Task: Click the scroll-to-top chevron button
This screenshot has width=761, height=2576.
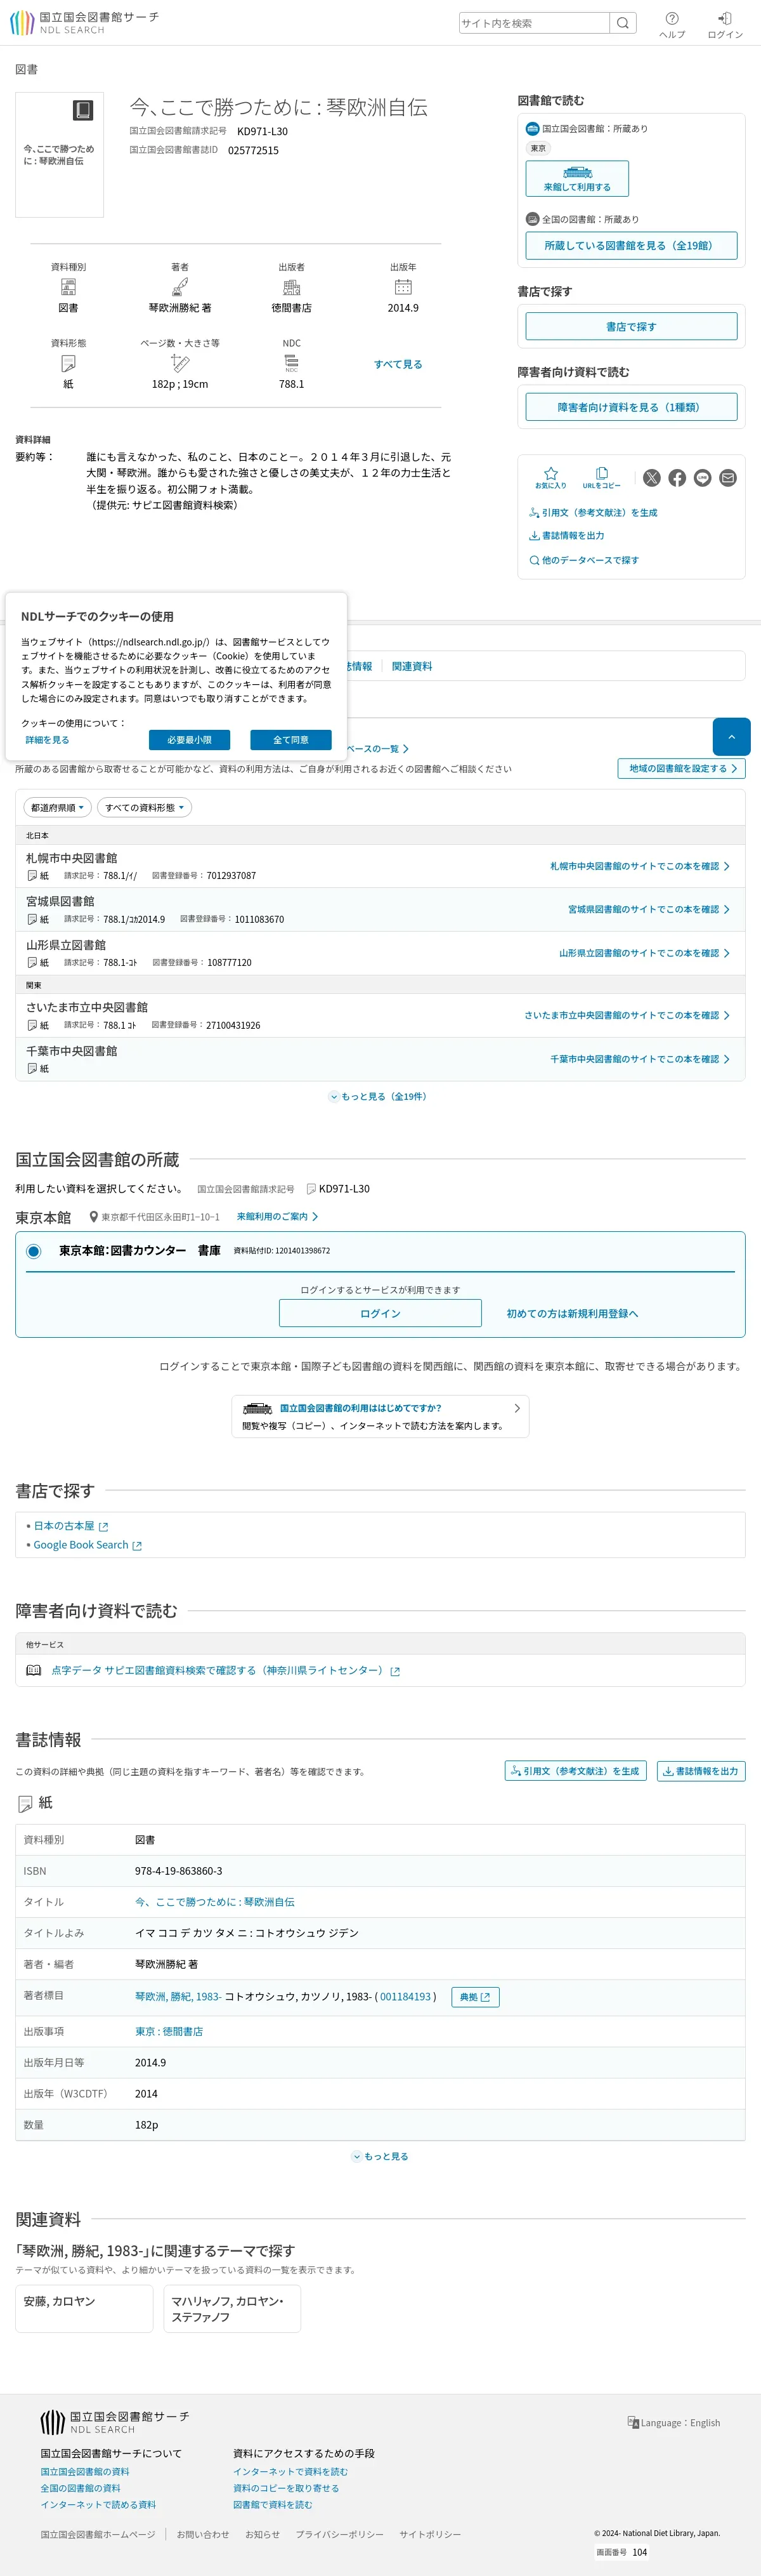Action: (731, 737)
